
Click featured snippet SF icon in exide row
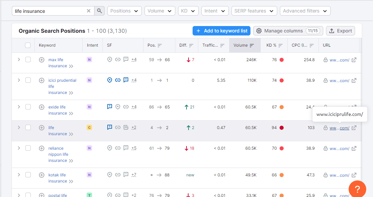pyautogui.click(x=110, y=106)
